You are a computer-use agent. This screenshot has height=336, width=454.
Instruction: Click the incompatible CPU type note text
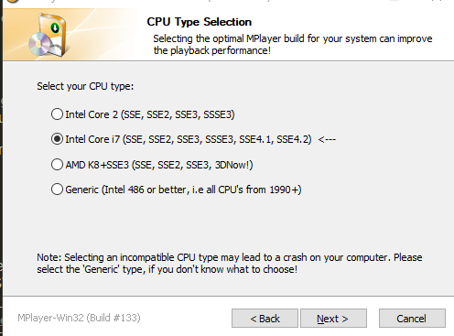pyautogui.click(x=230, y=264)
